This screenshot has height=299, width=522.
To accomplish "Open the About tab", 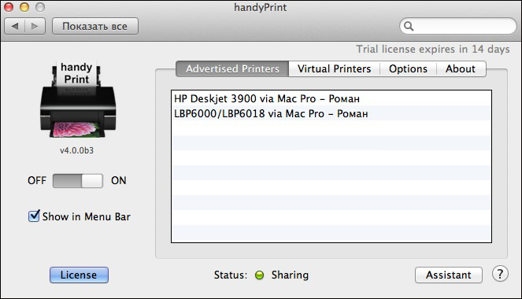I will point(461,68).
